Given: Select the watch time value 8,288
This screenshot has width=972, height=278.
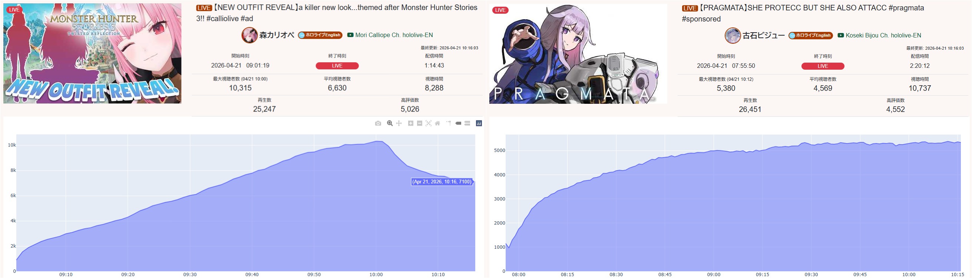Looking at the screenshot, I should (x=434, y=88).
